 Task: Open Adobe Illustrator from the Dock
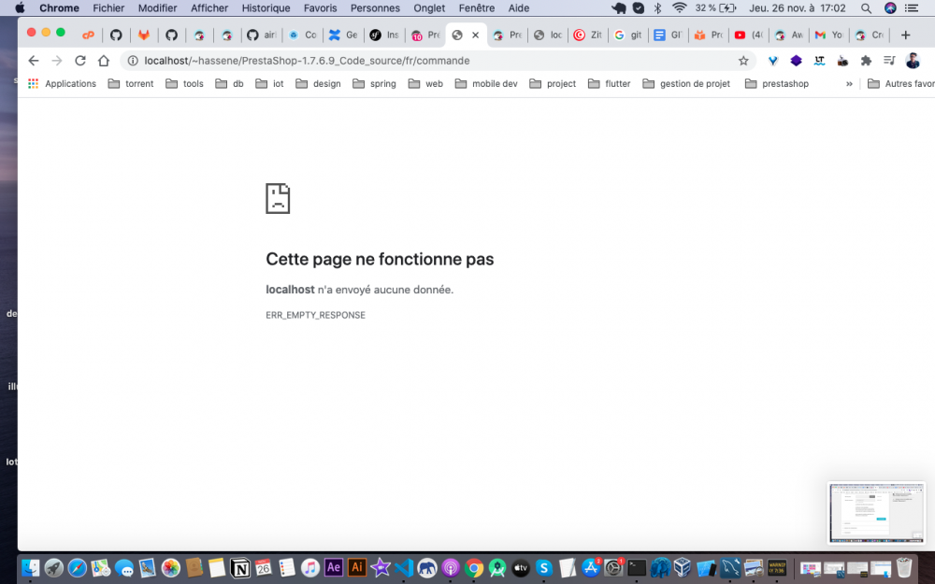tap(357, 567)
